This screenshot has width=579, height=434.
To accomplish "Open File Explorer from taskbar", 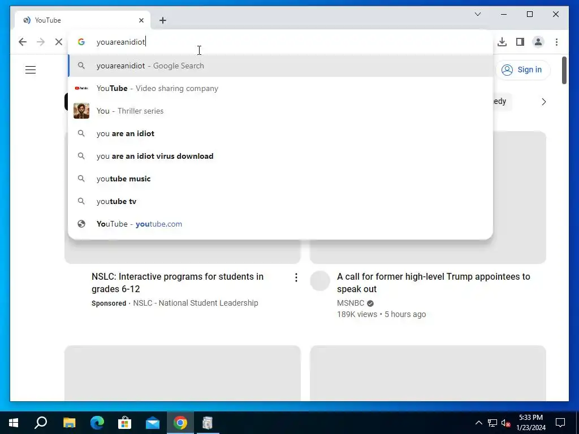I will pos(69,423).
